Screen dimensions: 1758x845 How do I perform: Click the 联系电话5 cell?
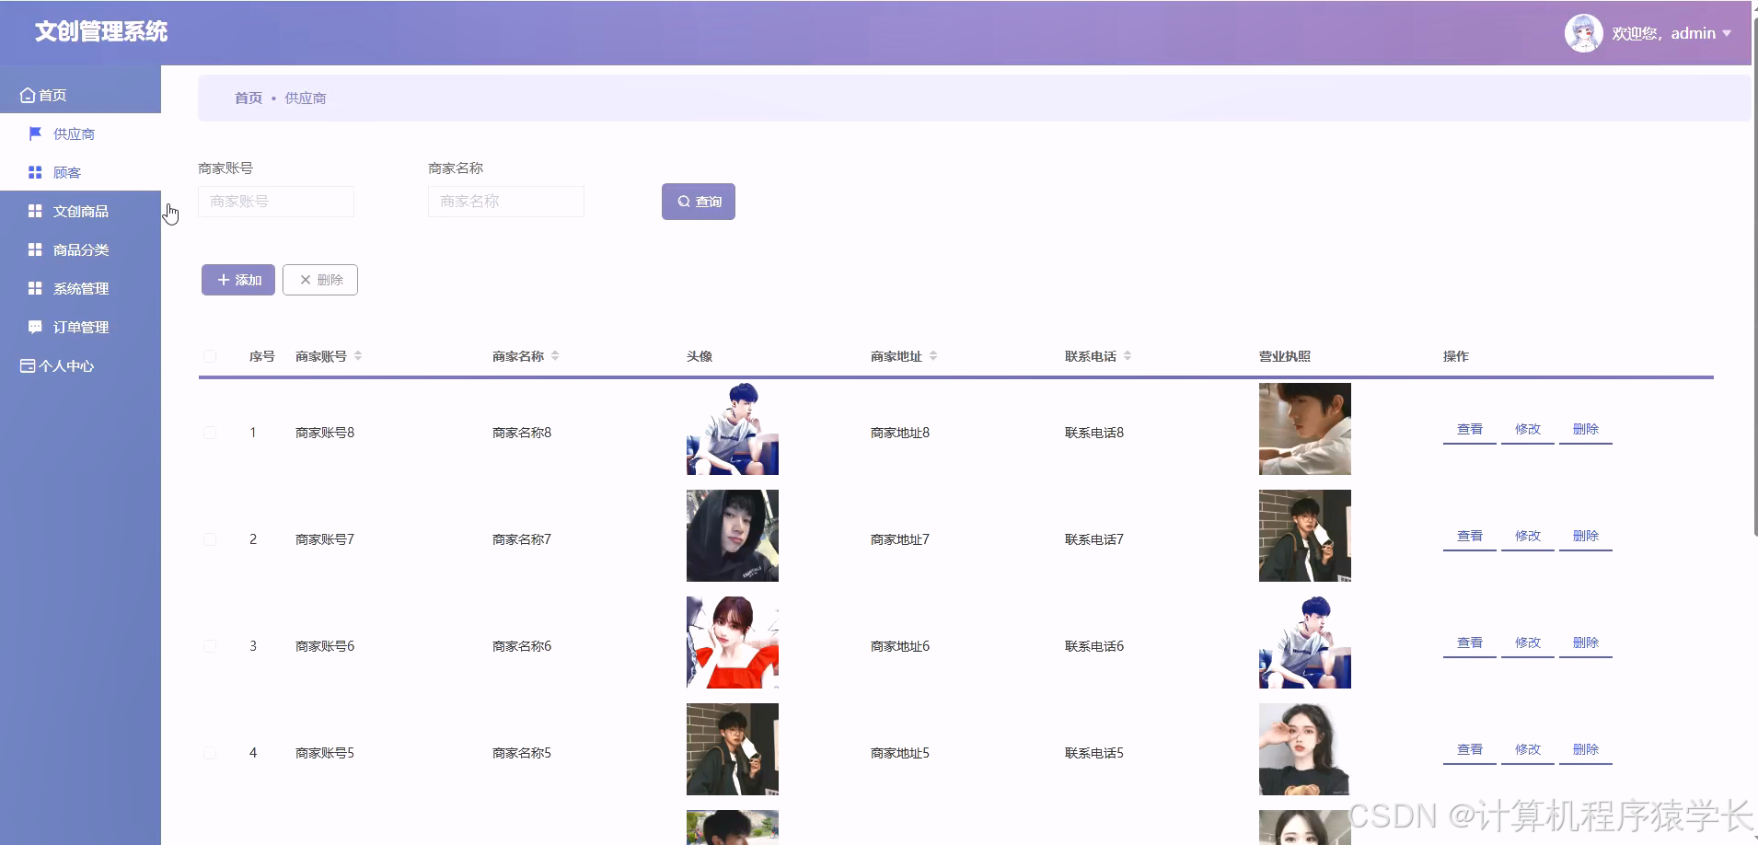coord(1094,753)
